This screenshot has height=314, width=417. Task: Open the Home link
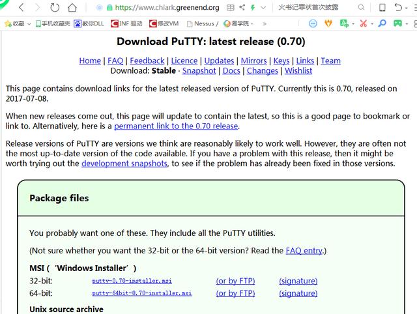(90, 61)
